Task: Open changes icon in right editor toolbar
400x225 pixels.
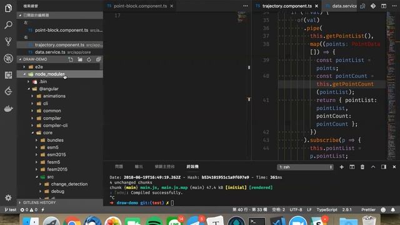Action: (362, 6)
